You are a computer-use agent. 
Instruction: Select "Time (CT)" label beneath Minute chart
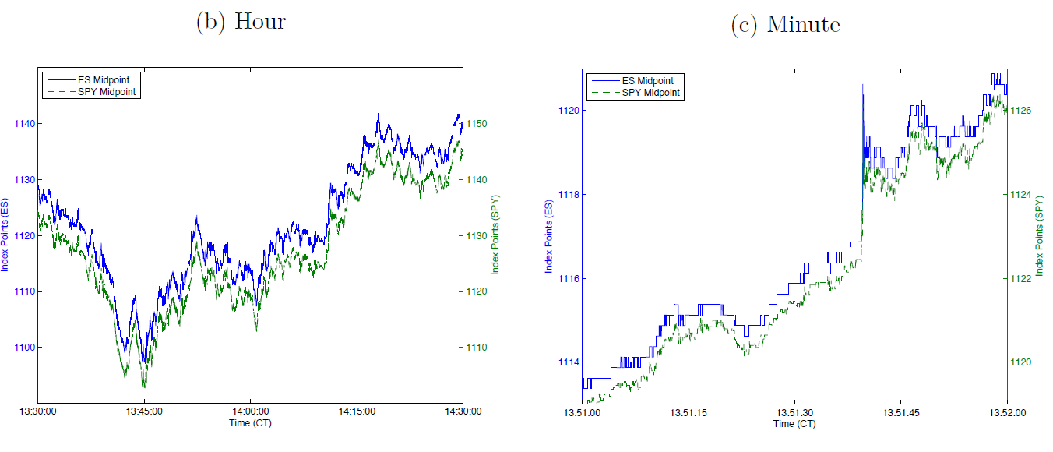point(795,424)
